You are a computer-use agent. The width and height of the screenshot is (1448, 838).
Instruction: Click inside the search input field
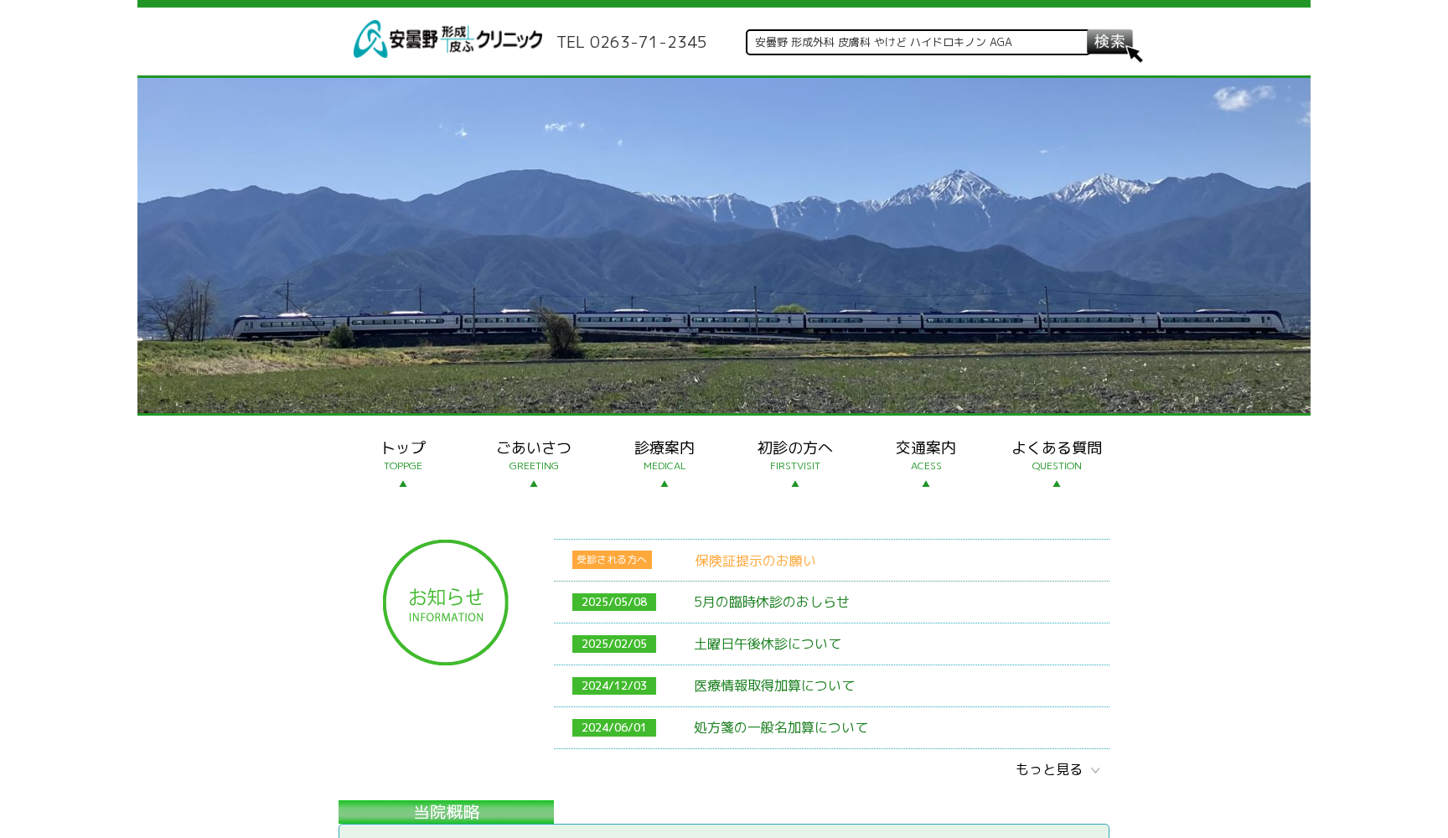click(x=913, y=42)
